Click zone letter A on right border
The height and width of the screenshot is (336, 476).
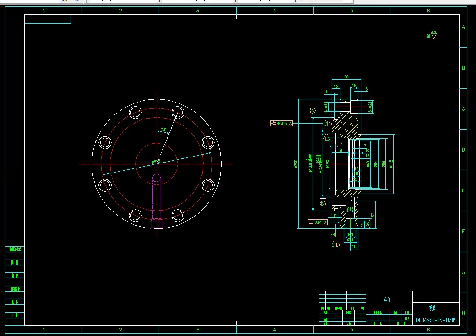[463, 27]
